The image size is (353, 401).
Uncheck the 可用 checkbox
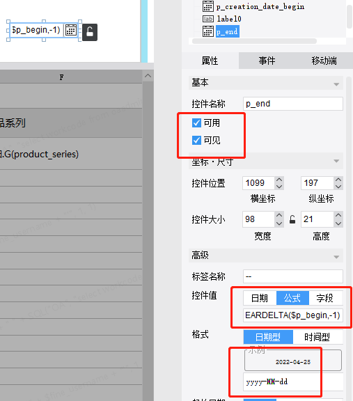pyautogui.click(x=196, y=123)
